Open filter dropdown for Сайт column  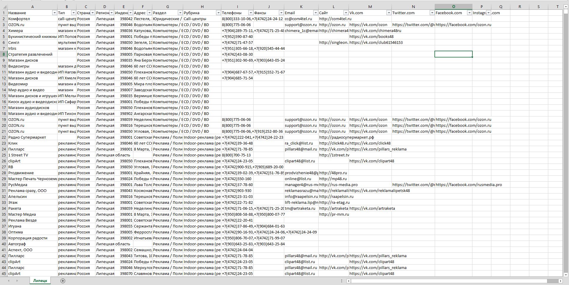[346, 13]
